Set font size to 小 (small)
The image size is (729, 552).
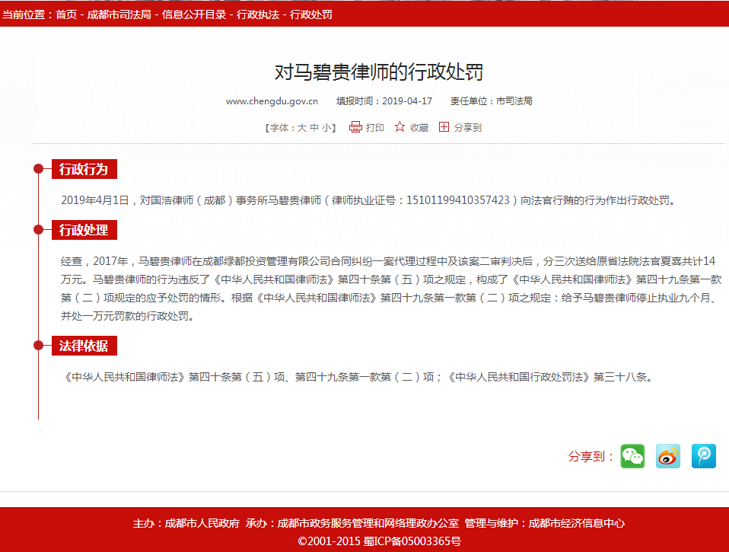pyautogui.click(x=326, y=128)
